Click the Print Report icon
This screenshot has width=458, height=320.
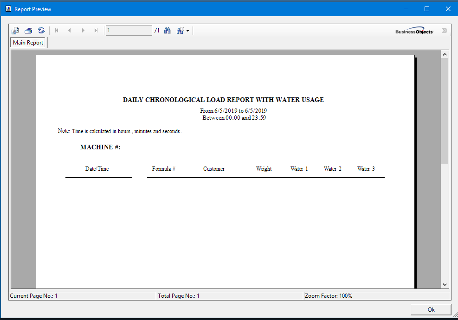pyautogui.click(x=28, y=31)
